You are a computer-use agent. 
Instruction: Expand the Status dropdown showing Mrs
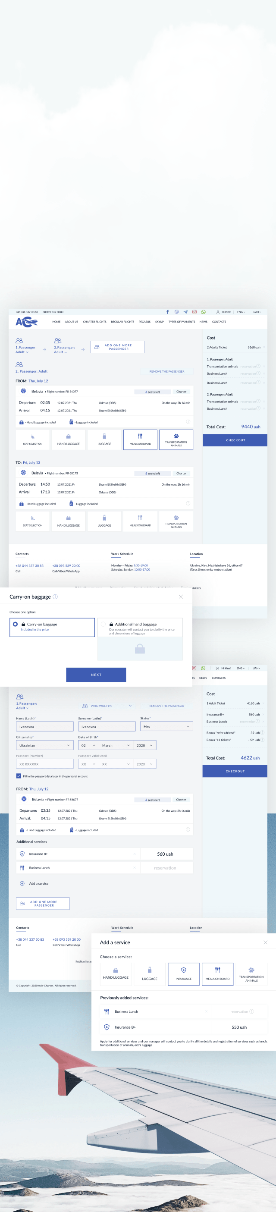point(166,726)
